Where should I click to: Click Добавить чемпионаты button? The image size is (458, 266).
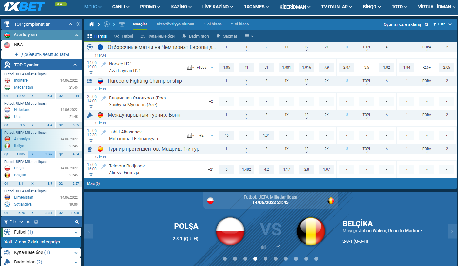point(42,54)
